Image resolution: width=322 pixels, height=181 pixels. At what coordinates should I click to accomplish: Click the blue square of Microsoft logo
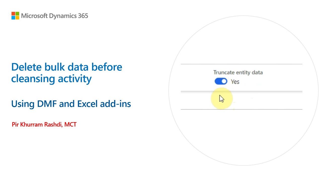point(13,18)
